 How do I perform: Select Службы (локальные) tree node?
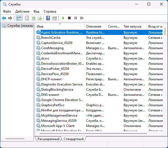pos(17,26)
